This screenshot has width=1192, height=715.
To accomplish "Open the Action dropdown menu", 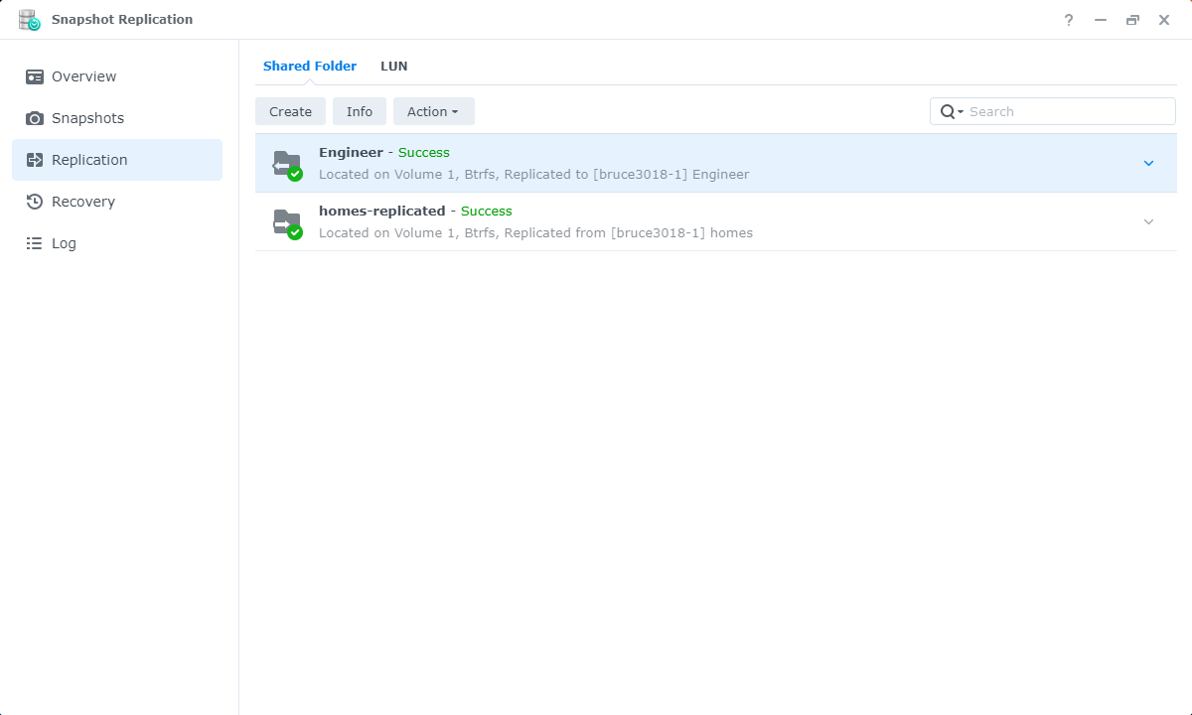I will (433, 111).
